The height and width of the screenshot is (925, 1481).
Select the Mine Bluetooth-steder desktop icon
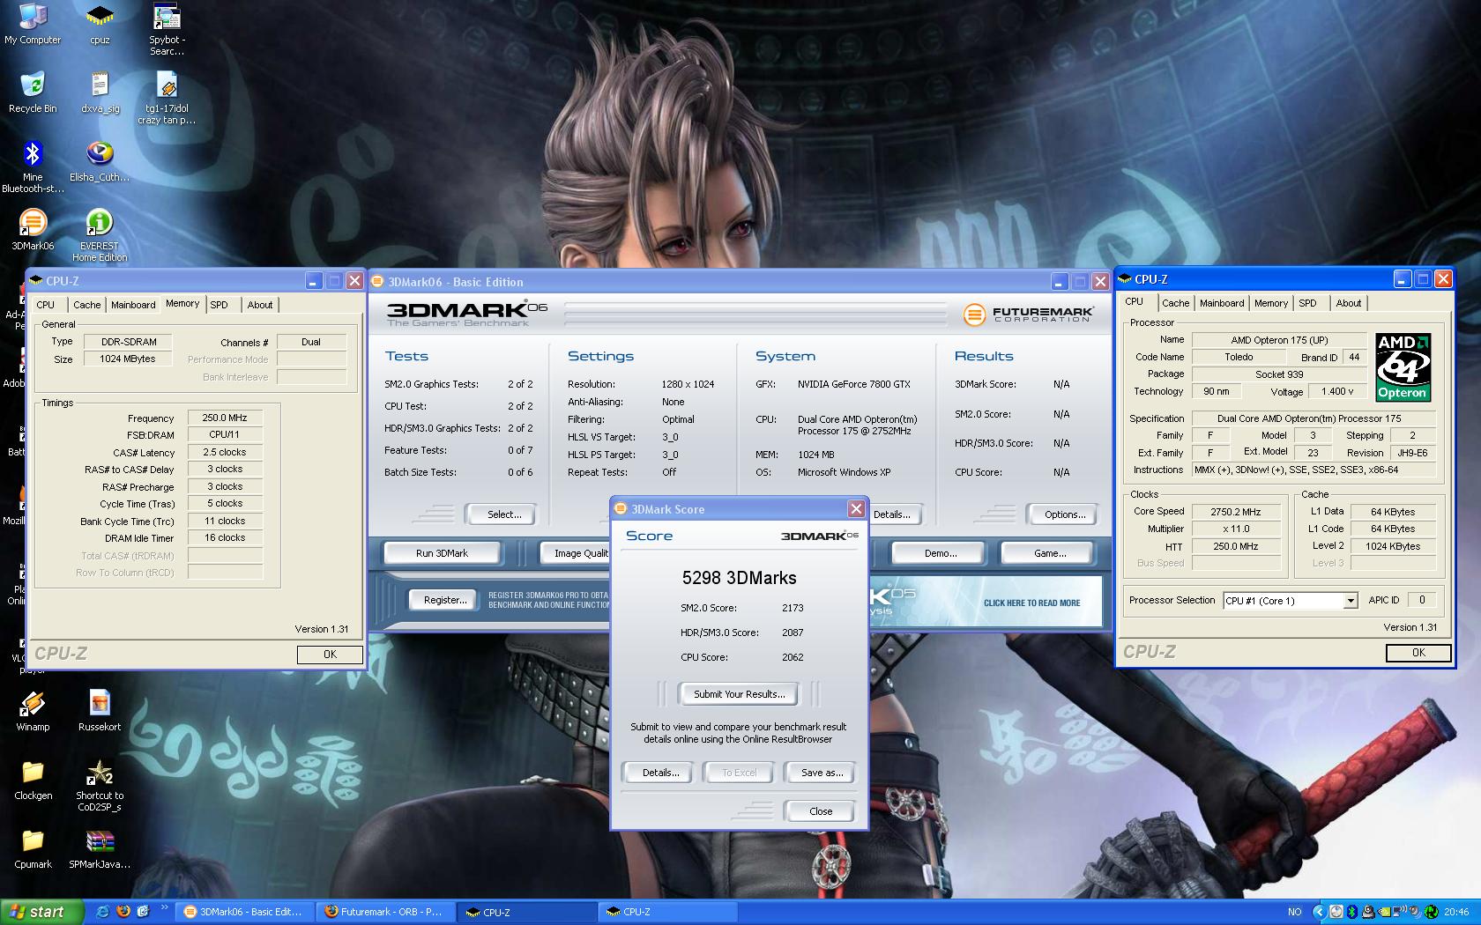[33, 167]
